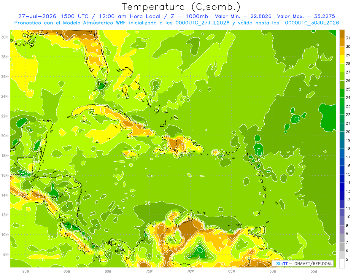Click the legend value 30
The image size is (356, 275).
click(x=348, y=46)
